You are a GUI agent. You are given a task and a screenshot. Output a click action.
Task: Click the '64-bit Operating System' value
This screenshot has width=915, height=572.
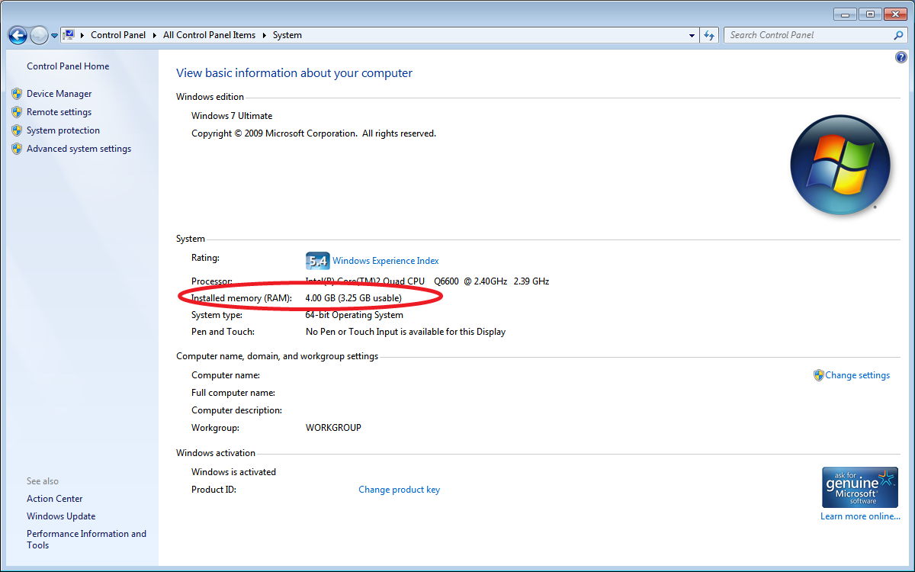[x=355, y=315]
